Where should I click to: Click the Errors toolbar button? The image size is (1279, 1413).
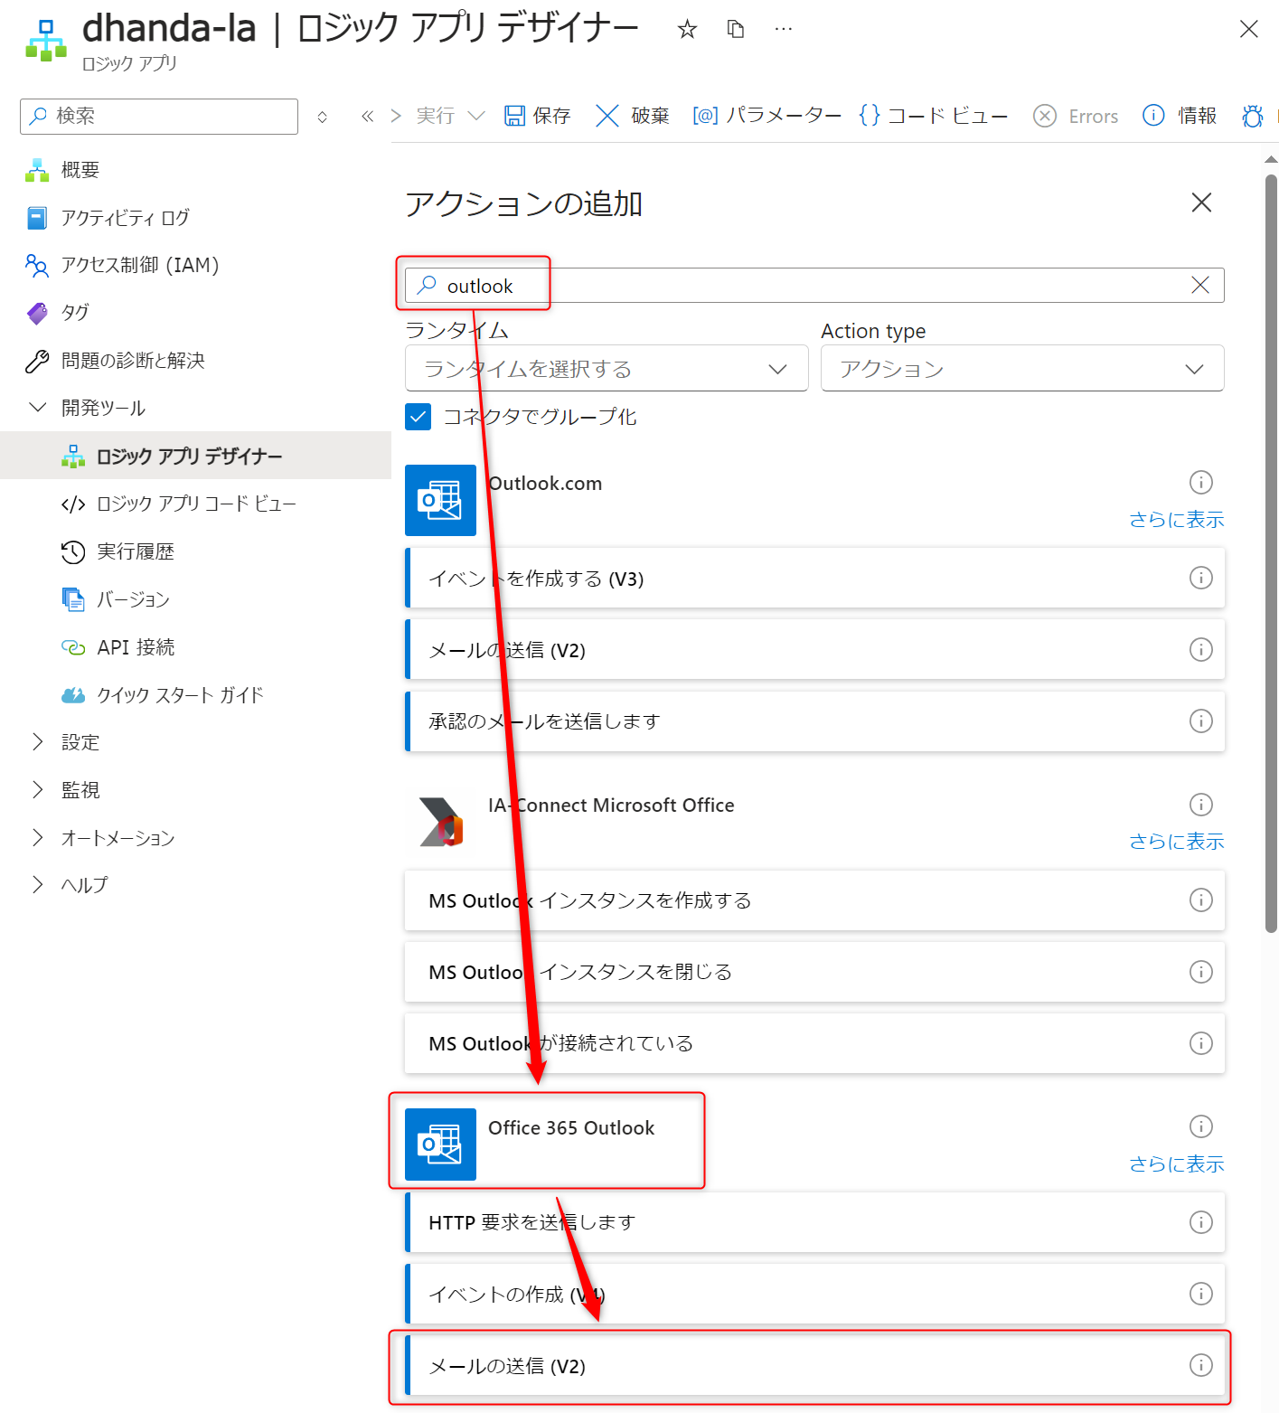coord(1076,116)
